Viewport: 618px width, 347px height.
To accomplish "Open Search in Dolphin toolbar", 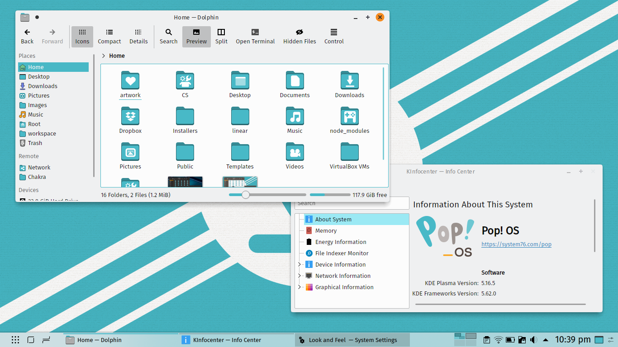I will 168,37.
